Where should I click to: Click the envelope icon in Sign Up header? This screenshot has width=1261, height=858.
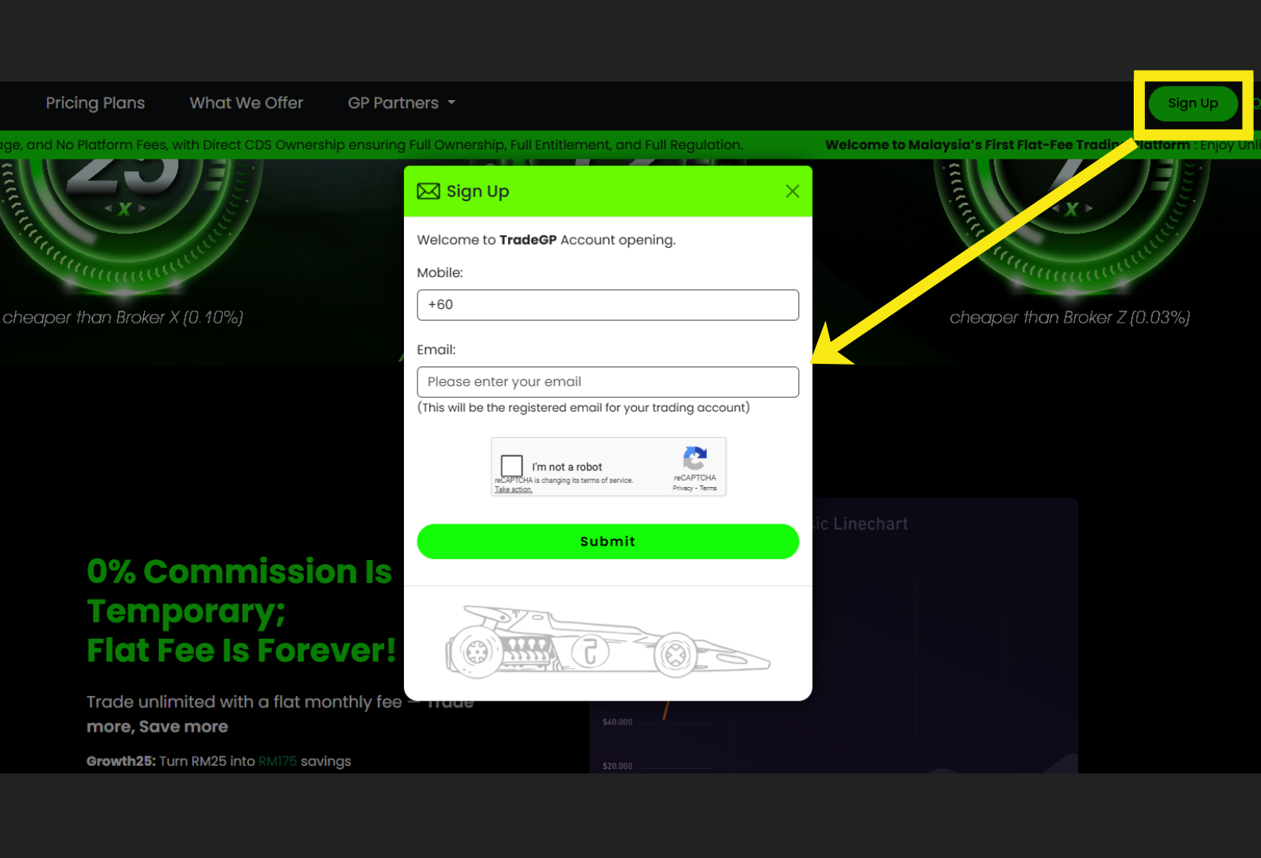pos(429,191)
